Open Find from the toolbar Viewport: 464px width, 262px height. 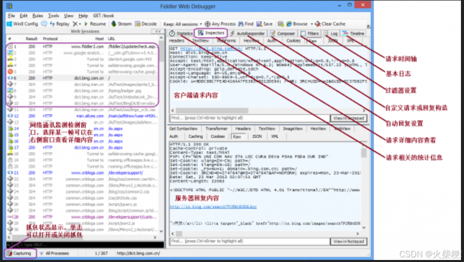coord(245,24)
